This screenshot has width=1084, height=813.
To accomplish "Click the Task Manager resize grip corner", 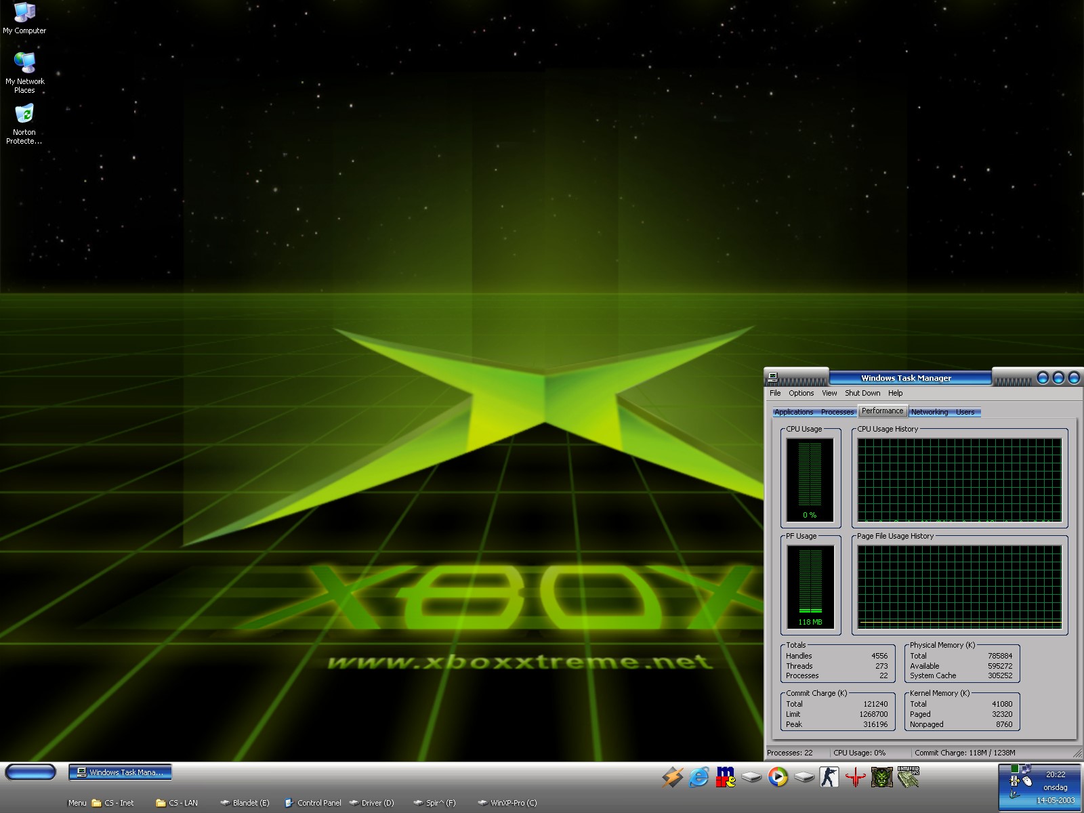I will [1078, 753].
